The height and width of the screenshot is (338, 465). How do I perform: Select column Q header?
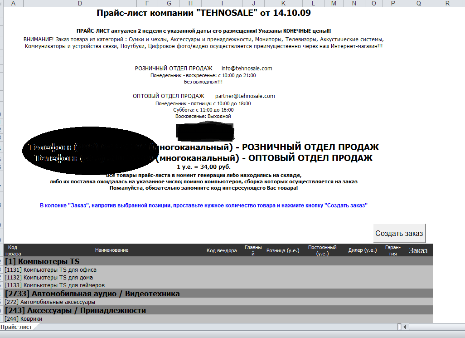coord(418,4)
